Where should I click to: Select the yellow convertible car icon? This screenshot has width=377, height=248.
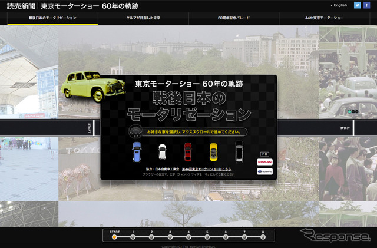click(x=213, y=152)
